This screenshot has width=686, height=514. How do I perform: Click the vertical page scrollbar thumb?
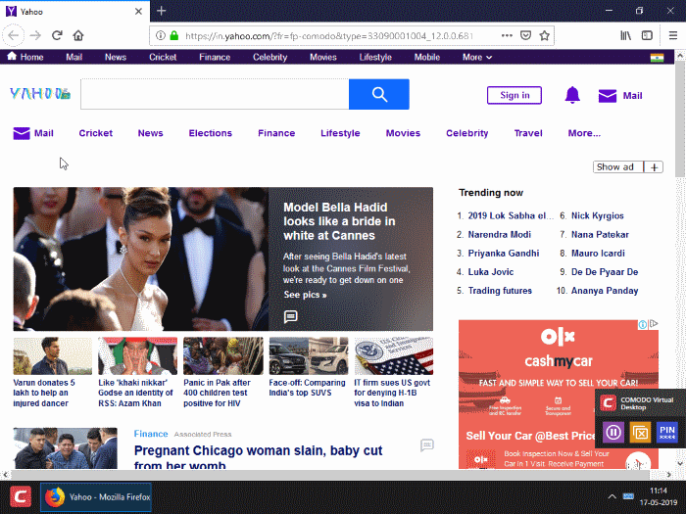point(680,119)
